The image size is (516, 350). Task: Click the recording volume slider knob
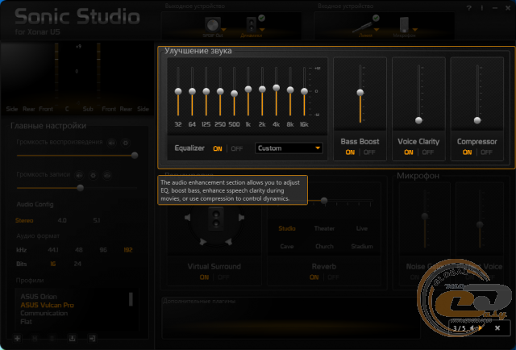point(81,188)
